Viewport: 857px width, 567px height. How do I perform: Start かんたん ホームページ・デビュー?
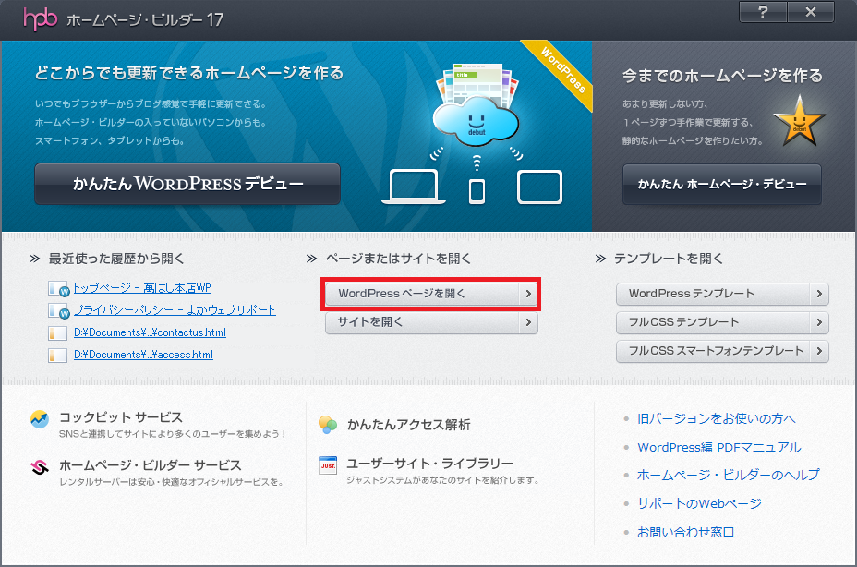point(722,185)
